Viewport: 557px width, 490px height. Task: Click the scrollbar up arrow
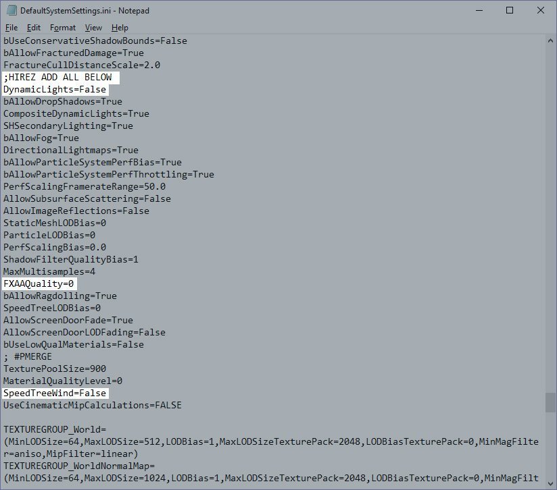click(x=551, y=40)
